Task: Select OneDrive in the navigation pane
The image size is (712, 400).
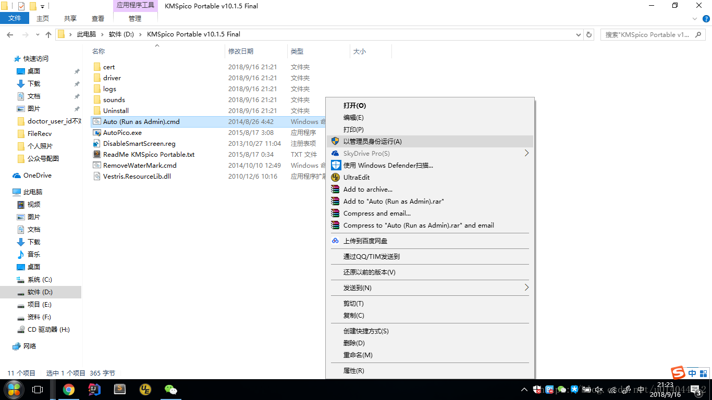Action: (x=38, y=175)
